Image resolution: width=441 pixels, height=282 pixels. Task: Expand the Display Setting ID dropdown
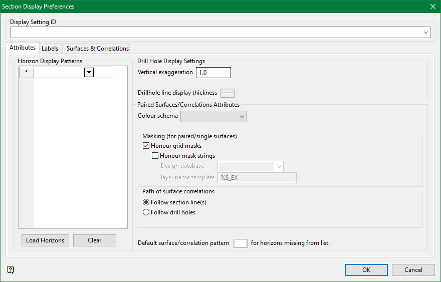426,33
